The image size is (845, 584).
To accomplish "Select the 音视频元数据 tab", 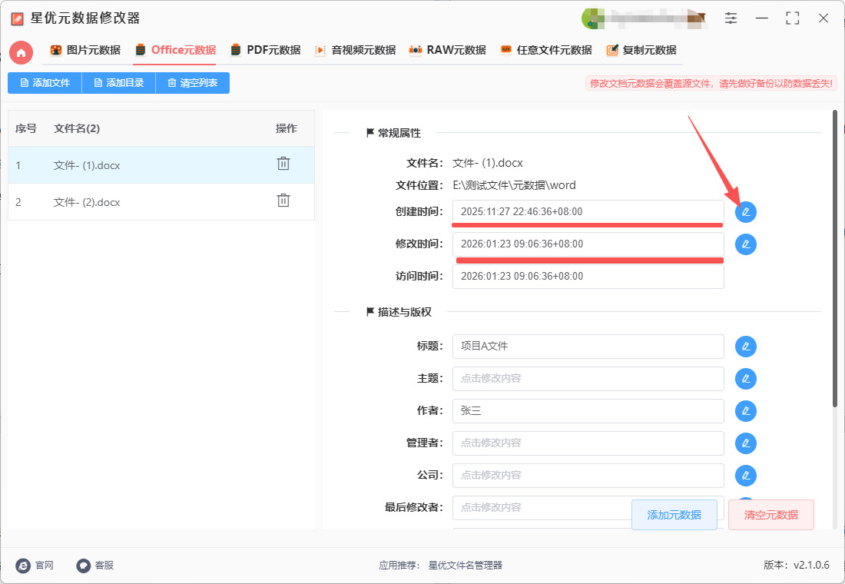I will 355,50.
